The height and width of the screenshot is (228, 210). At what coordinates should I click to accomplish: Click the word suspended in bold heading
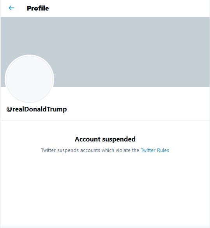[119, 140]
